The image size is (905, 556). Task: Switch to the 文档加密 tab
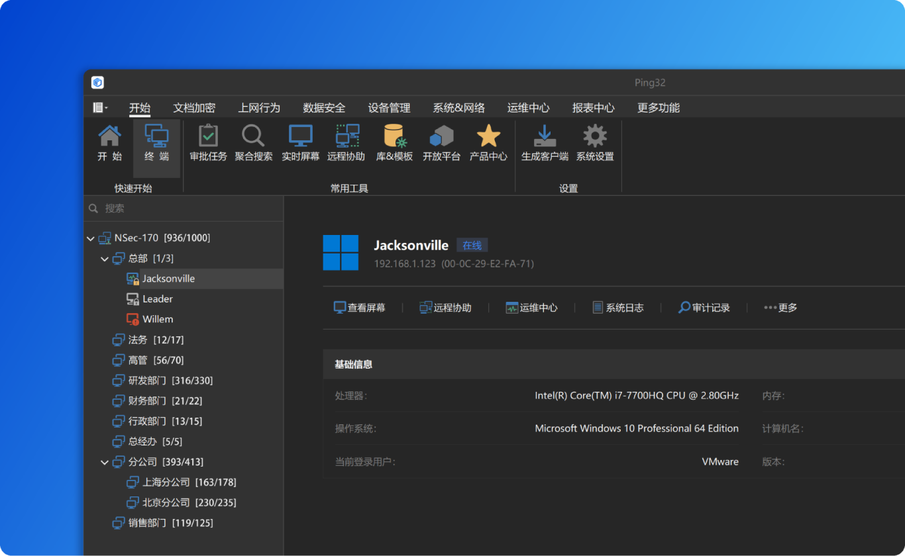(x=194, y=108)
